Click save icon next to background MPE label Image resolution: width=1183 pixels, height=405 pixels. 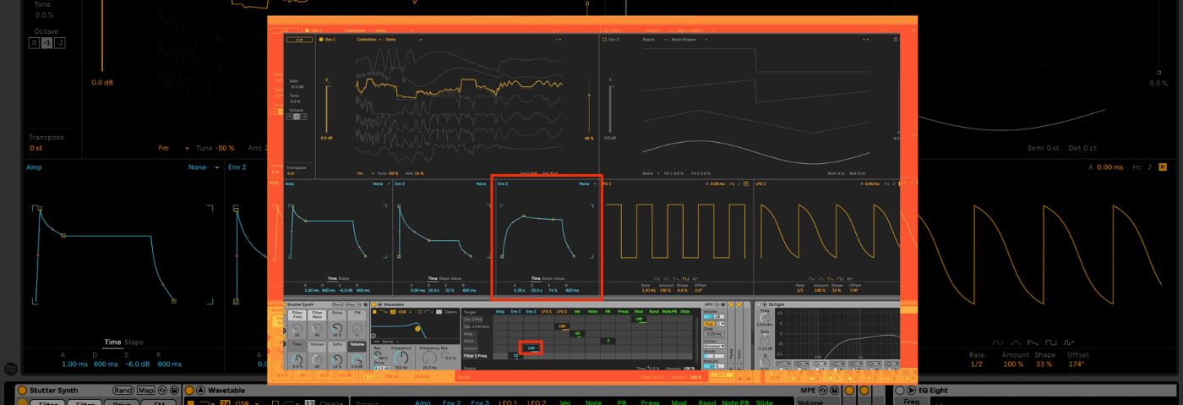pyautogui.click(x=834, y=390)
